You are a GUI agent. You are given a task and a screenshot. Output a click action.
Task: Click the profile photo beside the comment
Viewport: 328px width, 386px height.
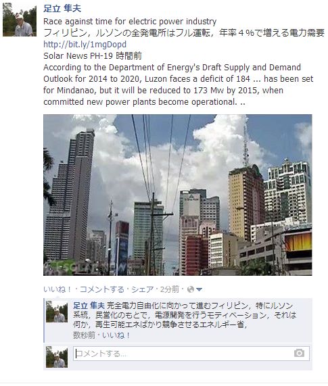pyautogui.click(x=57, y=312)
